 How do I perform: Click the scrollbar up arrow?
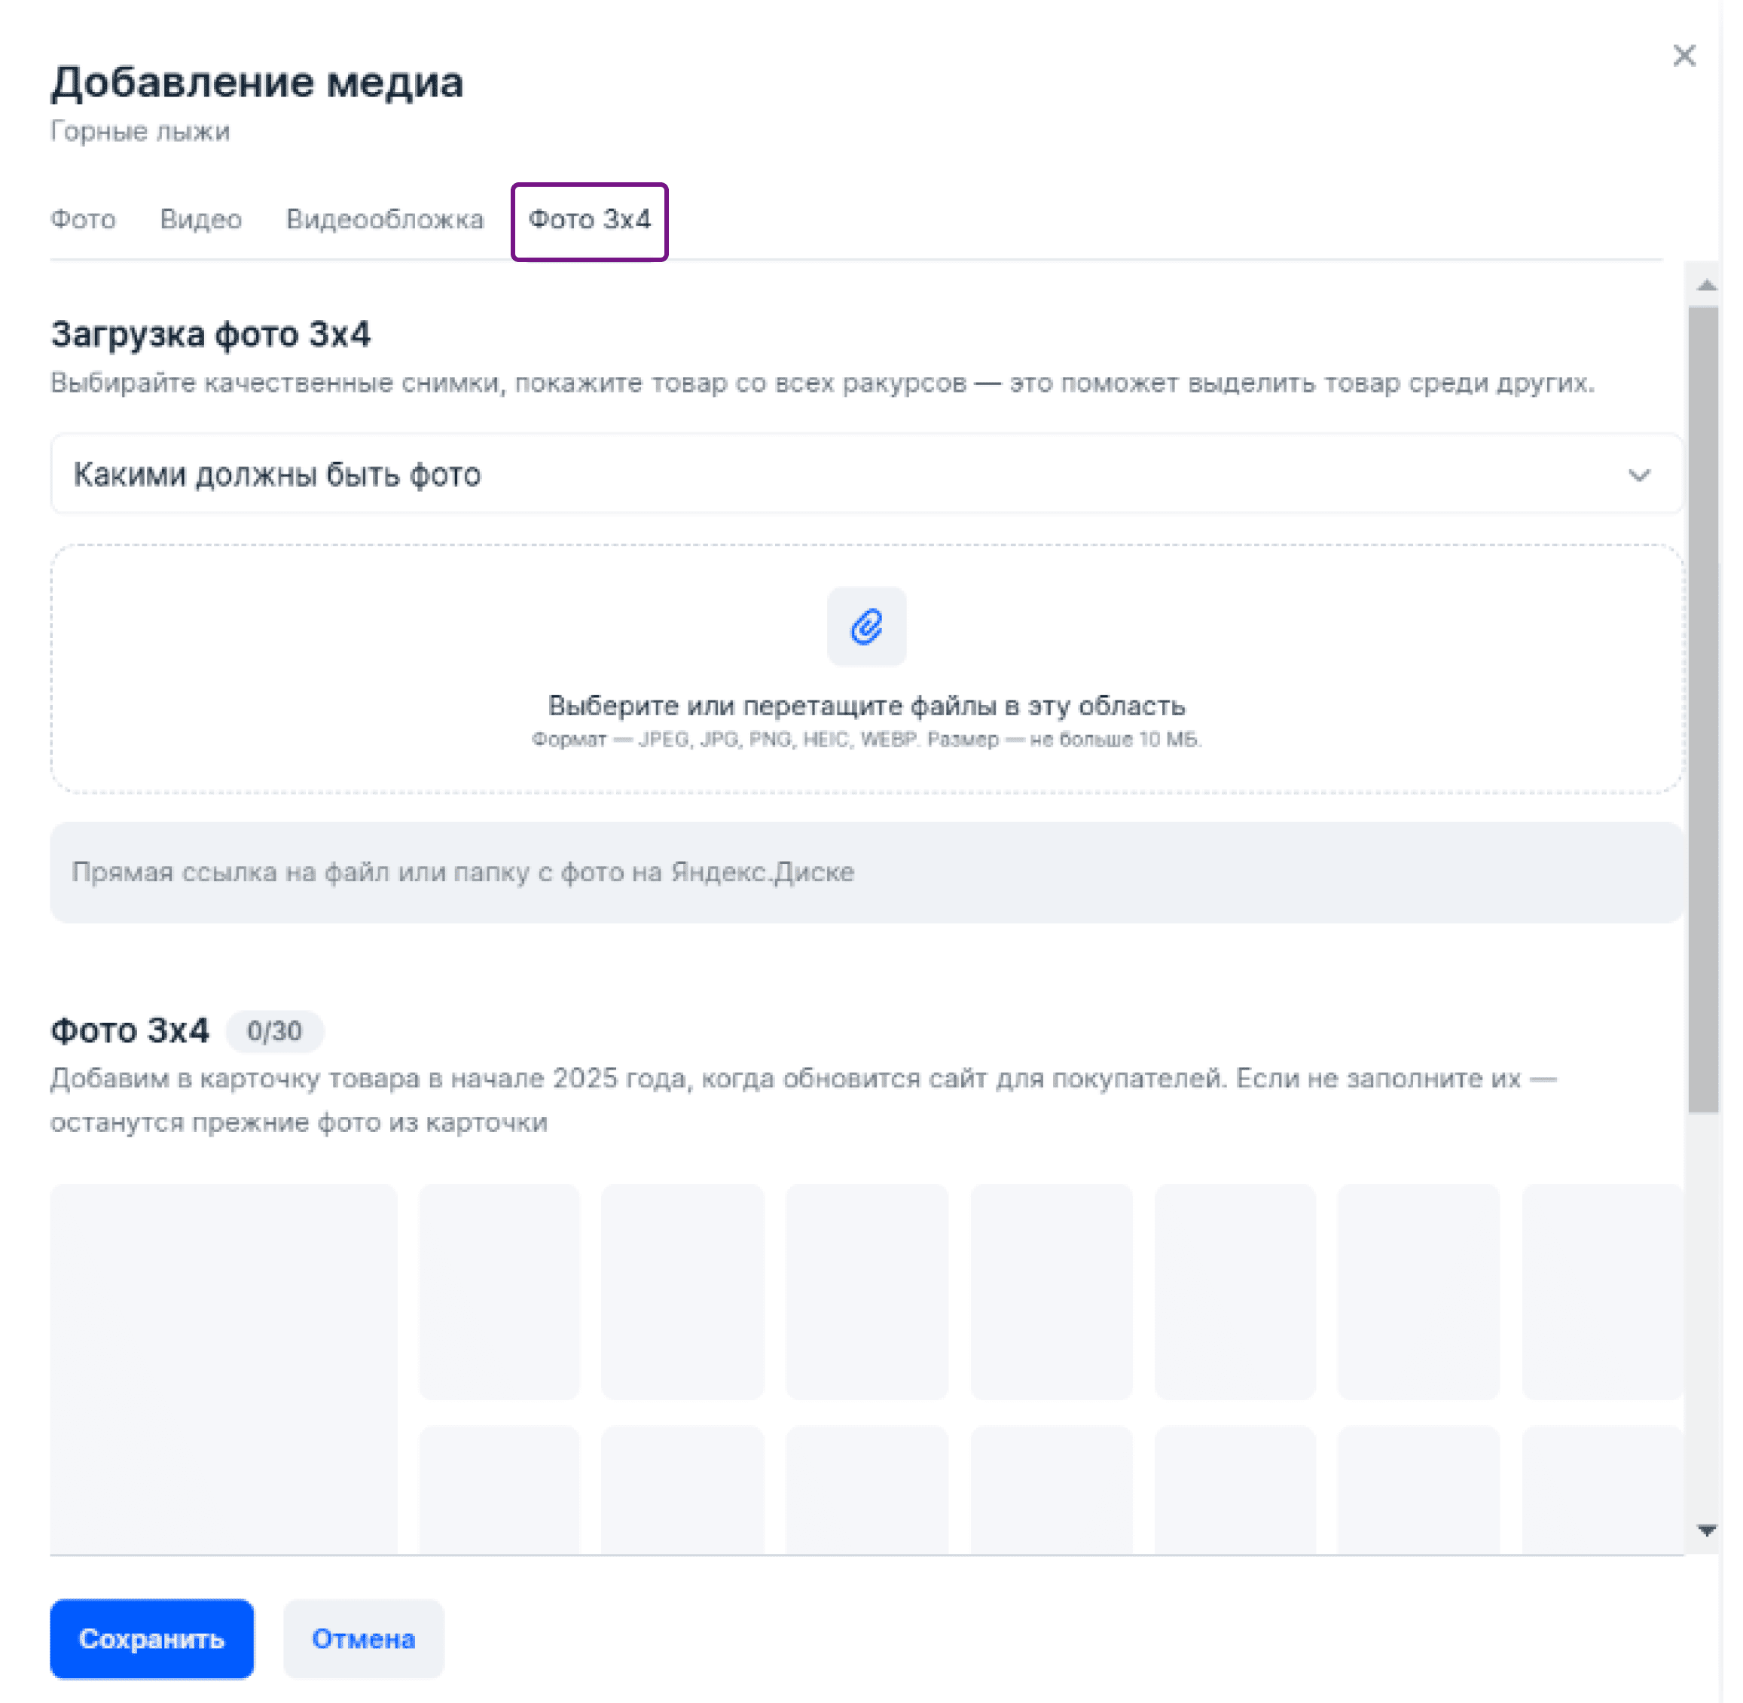click(1705, 285)
